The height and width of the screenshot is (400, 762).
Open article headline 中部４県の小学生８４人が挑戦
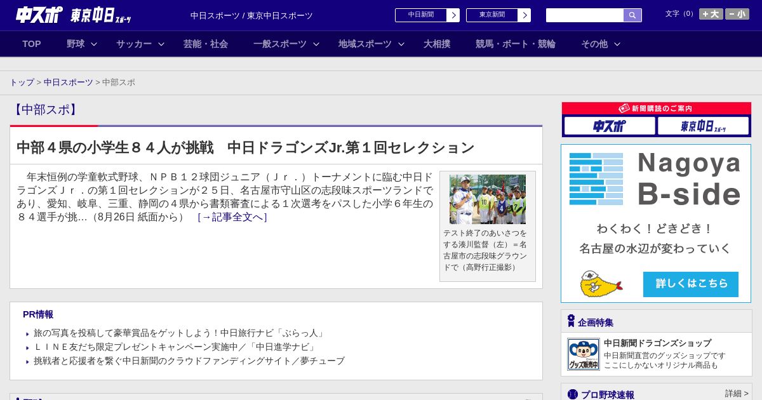[x=245, y=147]
